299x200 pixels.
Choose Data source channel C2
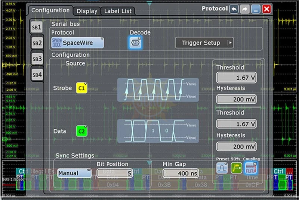[81, 131]
